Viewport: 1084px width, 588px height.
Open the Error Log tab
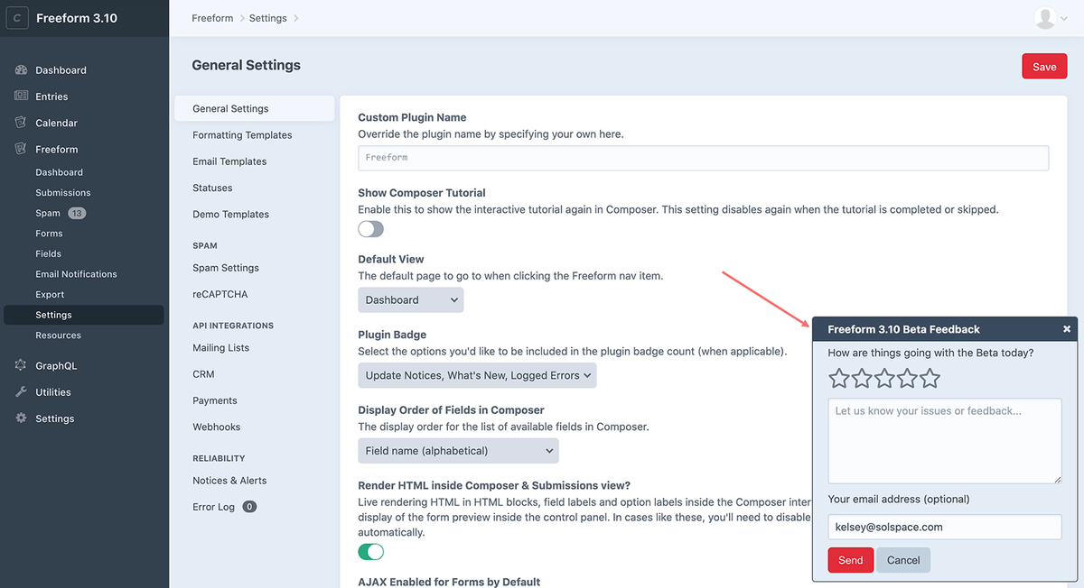[x=213, y=507]
